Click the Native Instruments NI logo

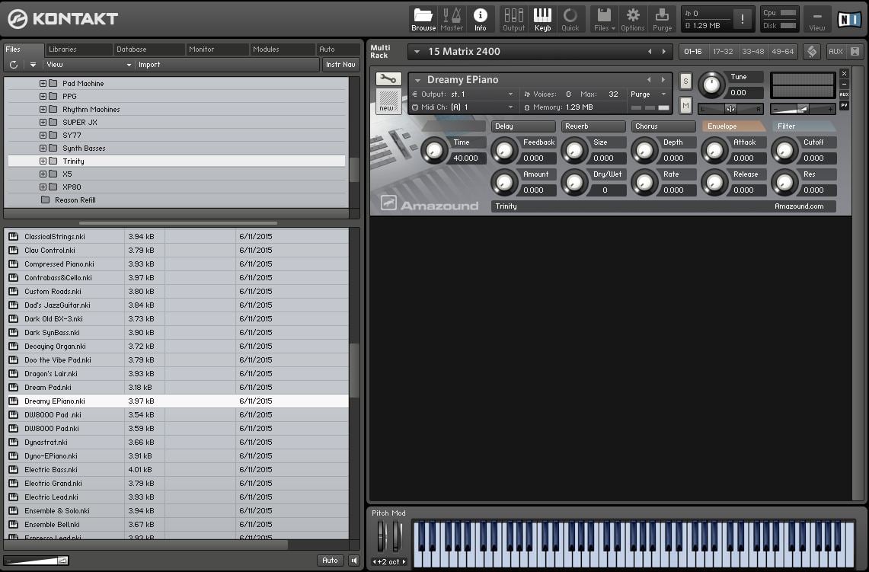click(848, 19)
